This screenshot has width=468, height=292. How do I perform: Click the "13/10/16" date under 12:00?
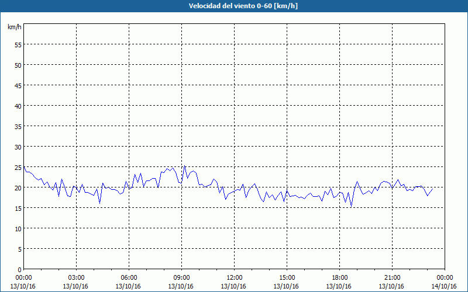click(x=233, y=286)
